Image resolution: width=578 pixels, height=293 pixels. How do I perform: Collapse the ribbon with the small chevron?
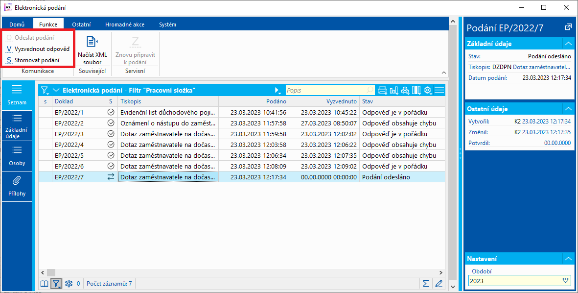coord(444,73)
